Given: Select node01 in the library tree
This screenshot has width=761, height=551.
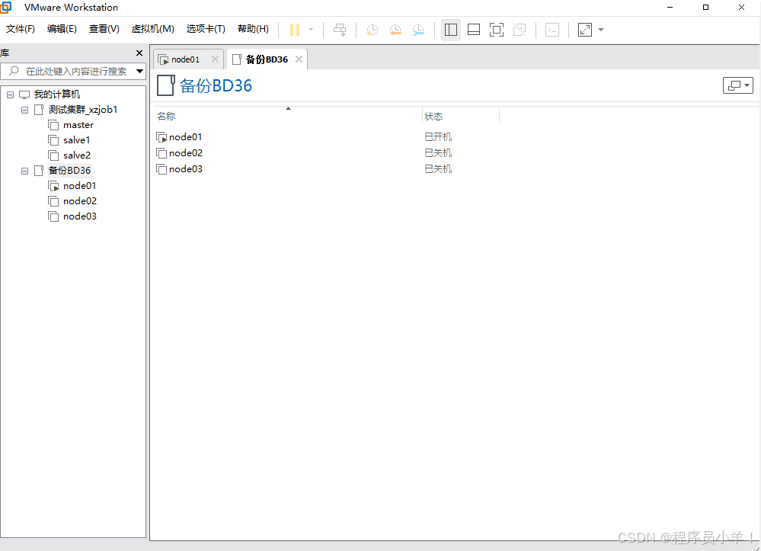Looking at the screenshot, I should click(x=79, y=186).
